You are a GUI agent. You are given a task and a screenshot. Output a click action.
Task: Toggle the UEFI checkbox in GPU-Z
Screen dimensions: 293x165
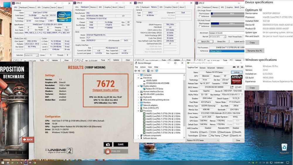(x=236, y=87)
